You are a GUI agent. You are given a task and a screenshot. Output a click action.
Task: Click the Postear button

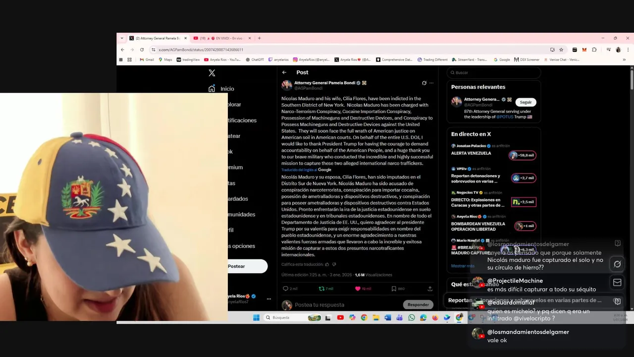click(x=247, y=266)
